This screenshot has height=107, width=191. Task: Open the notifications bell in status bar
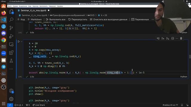tap(182, 105)
